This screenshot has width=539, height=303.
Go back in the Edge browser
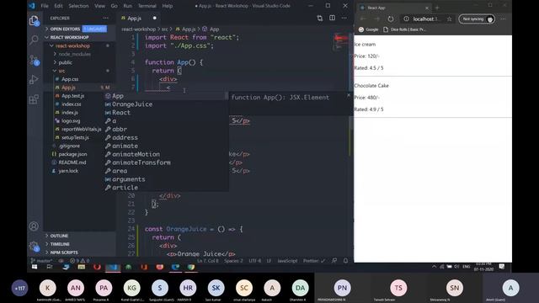(363, 19)
